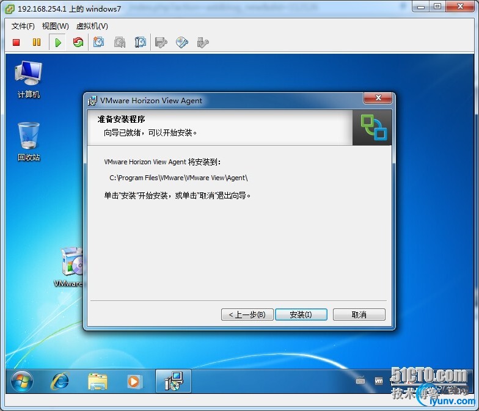The height and width of the screenshot is (411, 479).
Task: Open the 文件(F) menu
Action: 23,26
